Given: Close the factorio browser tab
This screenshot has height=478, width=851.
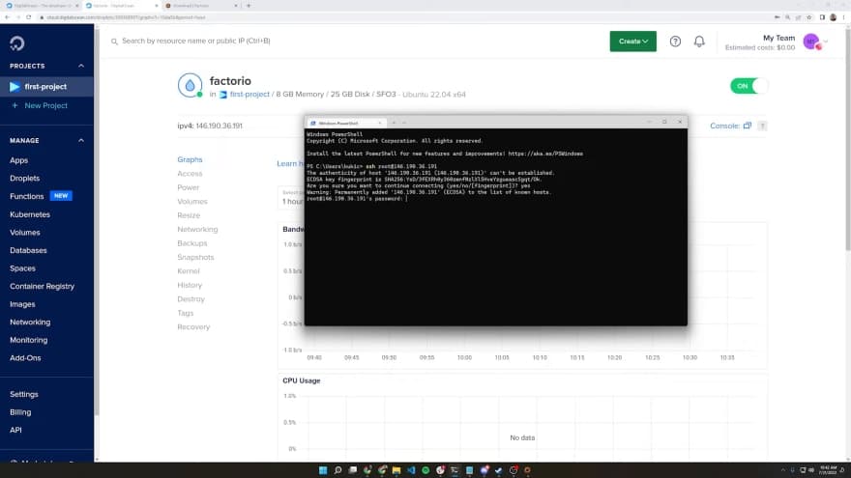Looking at the screenshot, I should (157, 6).
